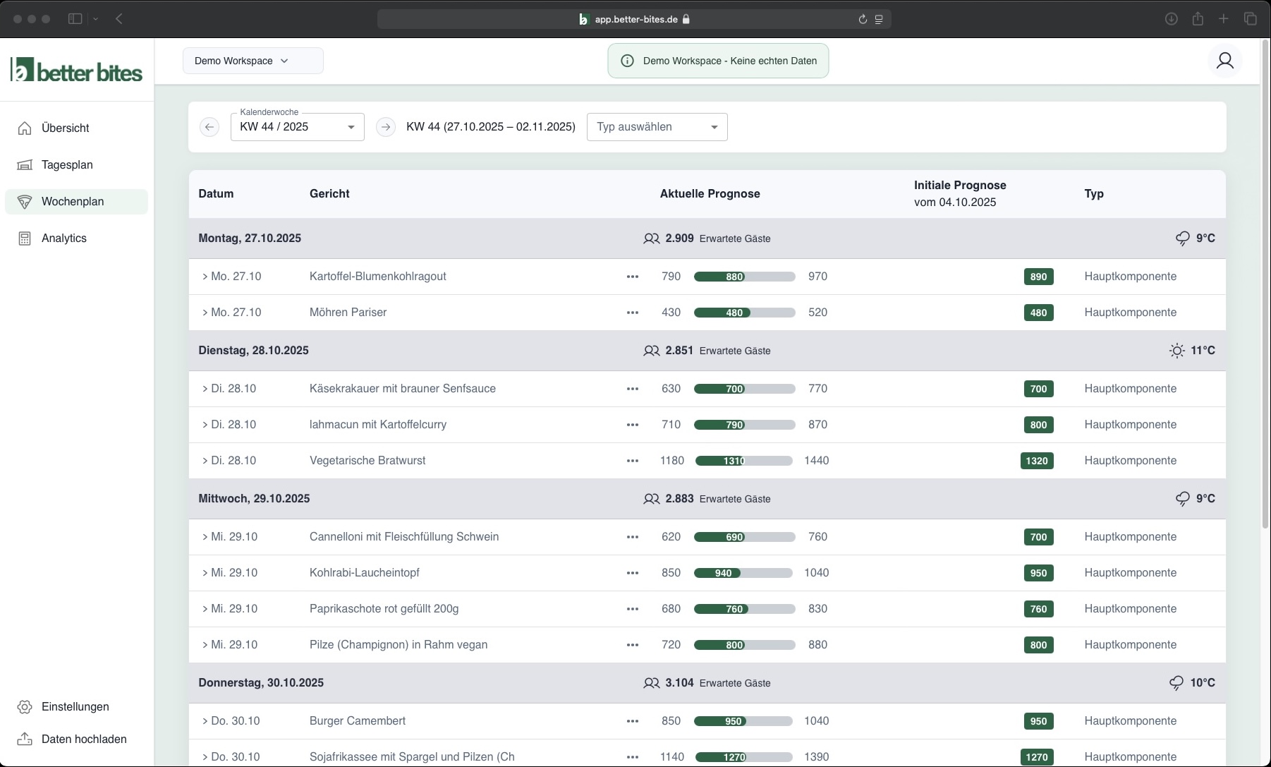Open the Kalenderwoche KW 44 / 2025 dropdown
1271x767 pixels.
297,127
